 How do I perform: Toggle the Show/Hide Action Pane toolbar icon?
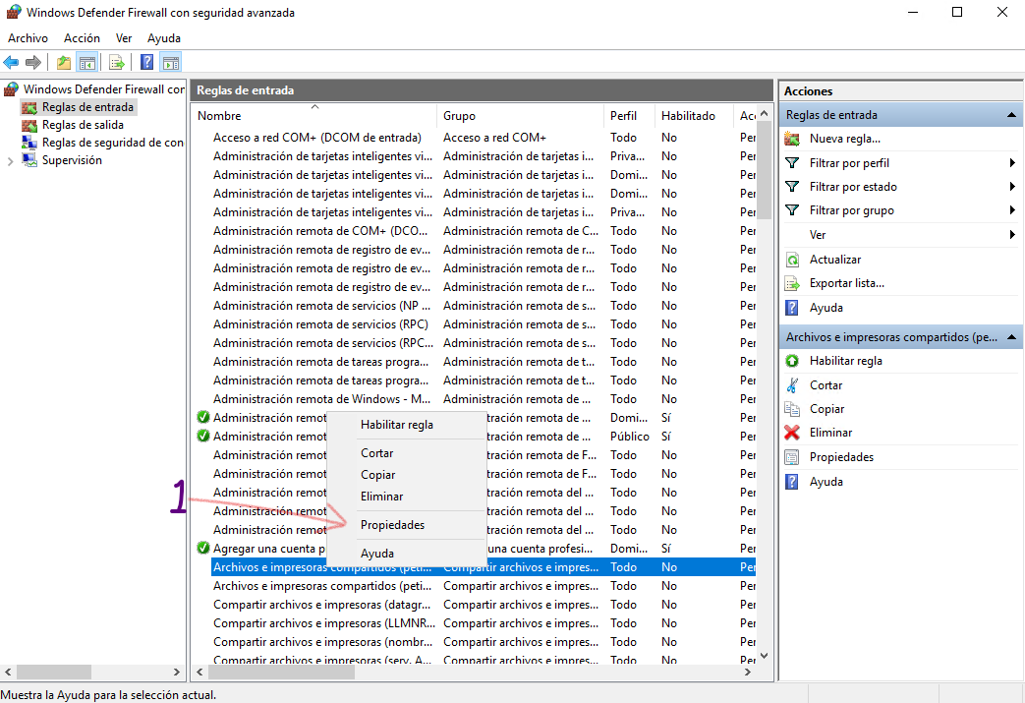point(171,63)
